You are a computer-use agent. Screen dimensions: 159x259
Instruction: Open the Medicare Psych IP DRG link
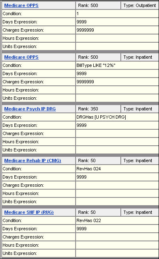(30, 109)
